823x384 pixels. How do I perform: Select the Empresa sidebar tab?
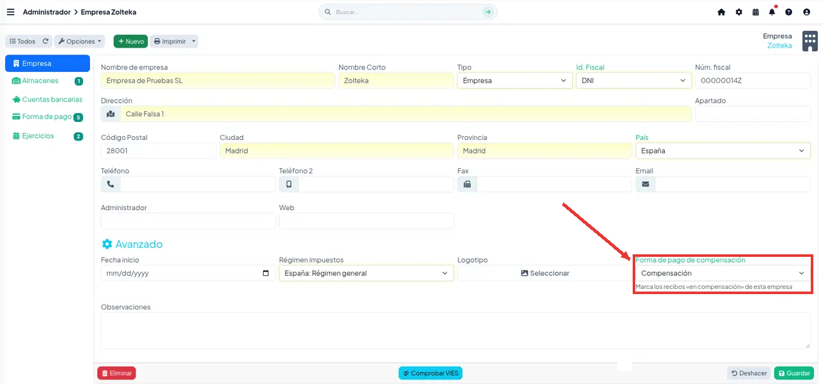pyautogui.click(x=48, y=64)
